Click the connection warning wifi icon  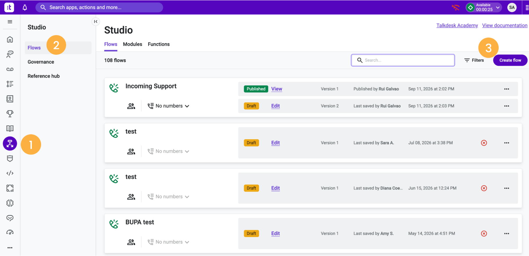[x=456, y=7]
